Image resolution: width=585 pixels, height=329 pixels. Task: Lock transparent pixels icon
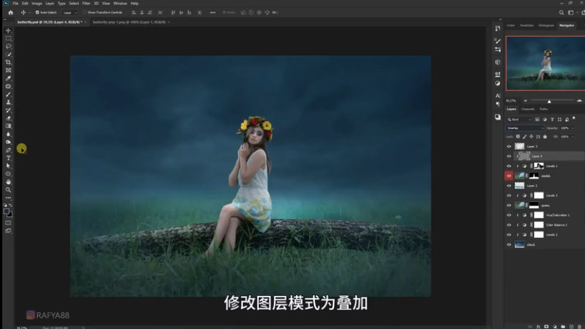(518, 136)
